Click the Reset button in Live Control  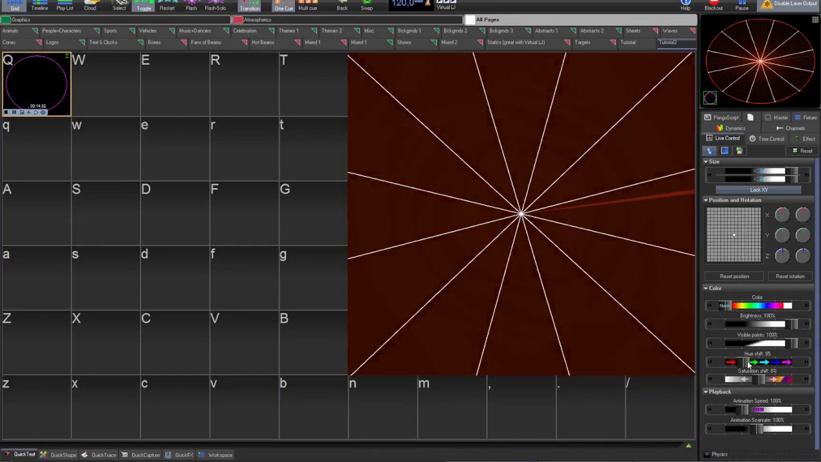tap(802, 151)
